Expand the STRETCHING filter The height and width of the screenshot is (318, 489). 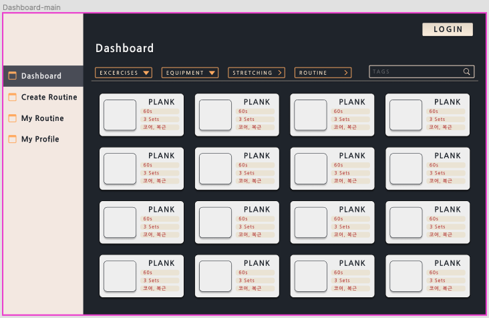[257, 73]
